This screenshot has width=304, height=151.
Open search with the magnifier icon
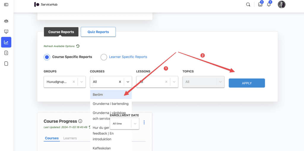[x=248, y=5]
